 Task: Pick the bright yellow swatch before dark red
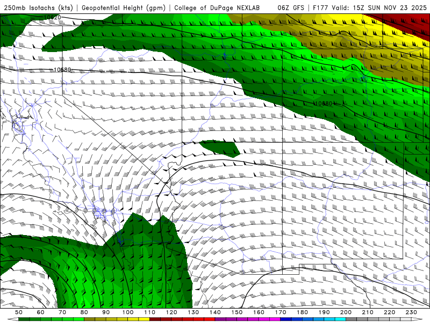point(144,319)
